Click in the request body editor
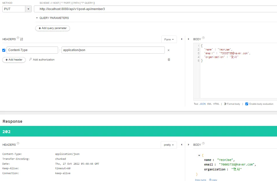 point(238,71)
